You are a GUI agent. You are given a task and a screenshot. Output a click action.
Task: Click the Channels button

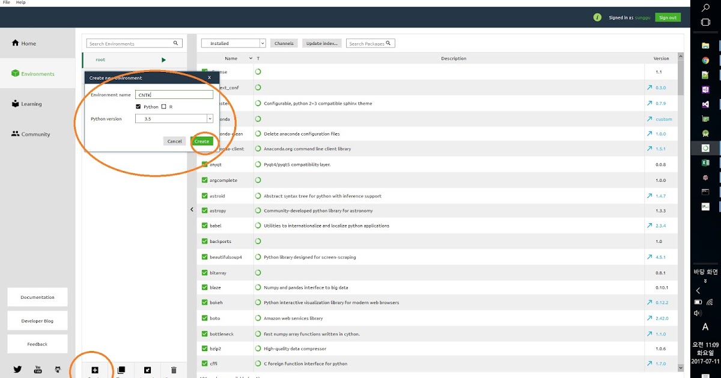pos(284,43)
